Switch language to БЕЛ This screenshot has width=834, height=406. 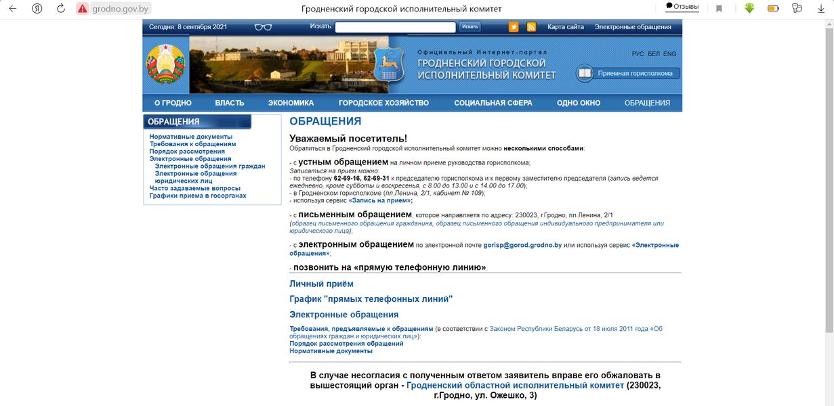click(x=654, y=53)
